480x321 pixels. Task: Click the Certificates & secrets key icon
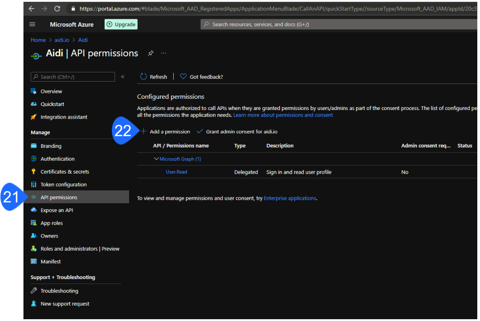coord(34,171)
